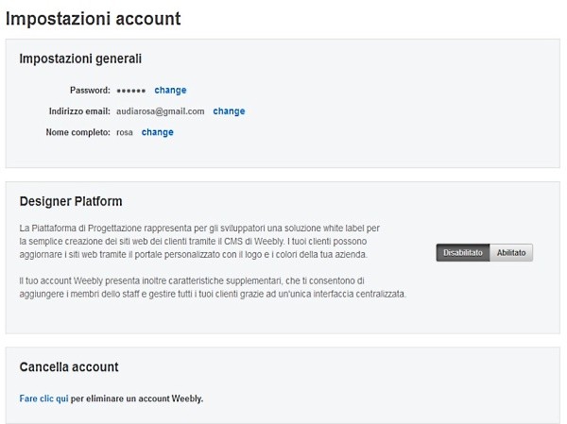The height and width of the screenshot is (424, 567).
Task: Click the Cancella account section heading
Action: (x=69, y=366)
